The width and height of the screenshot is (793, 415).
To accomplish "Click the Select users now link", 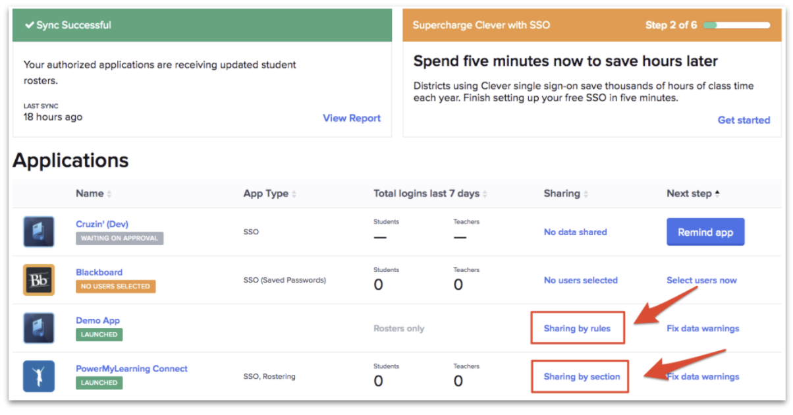I will (701, 280).
